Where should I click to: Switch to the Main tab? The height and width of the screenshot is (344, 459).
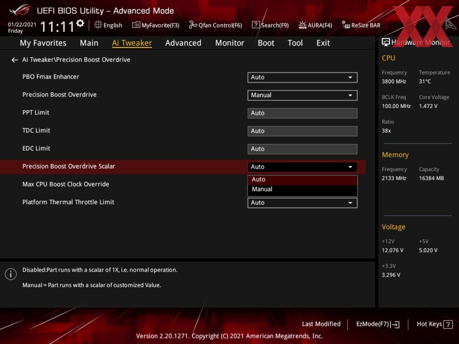89,43
